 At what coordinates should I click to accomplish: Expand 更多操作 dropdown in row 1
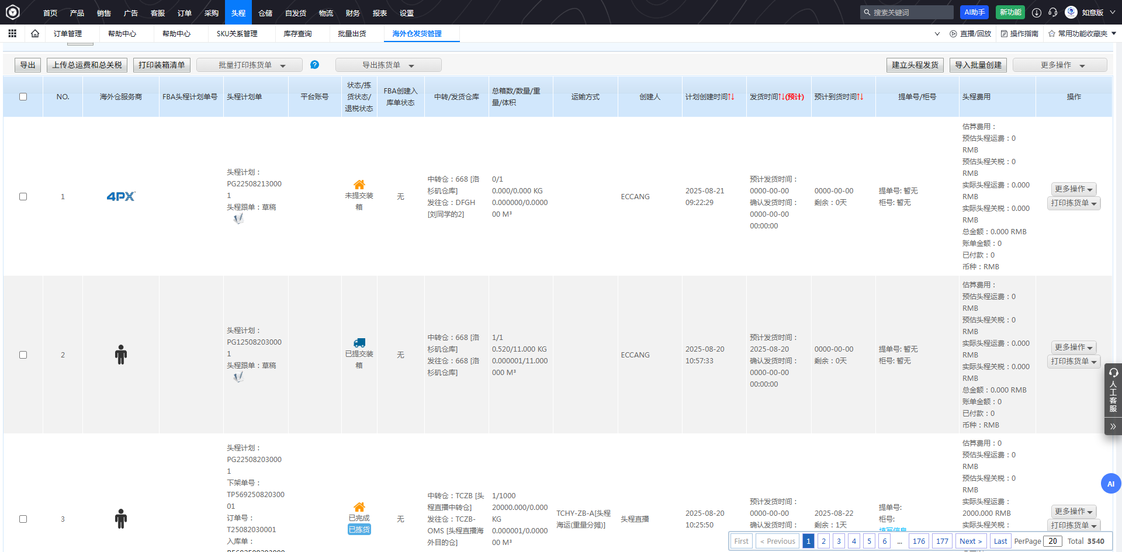tap(1073, 189)
